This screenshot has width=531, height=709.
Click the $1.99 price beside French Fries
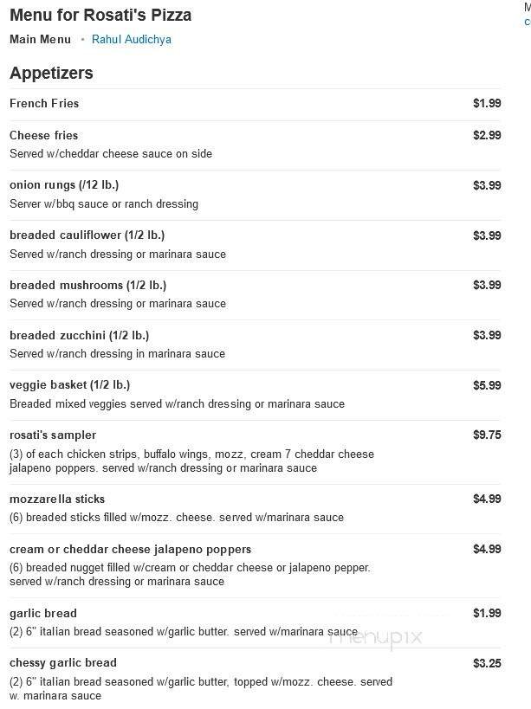pyautogui.click(x=488, y=103)
